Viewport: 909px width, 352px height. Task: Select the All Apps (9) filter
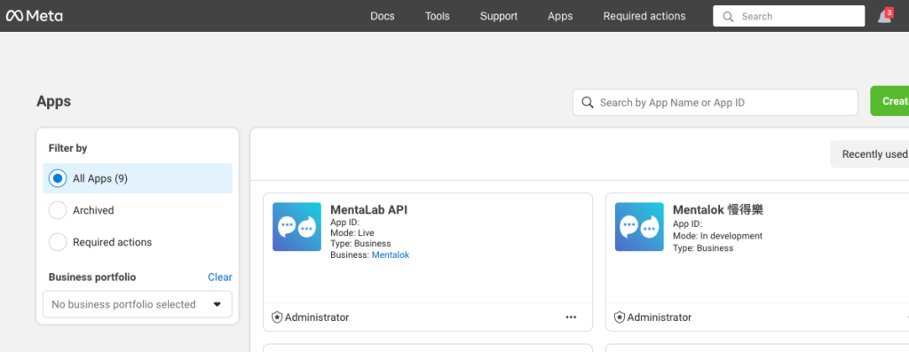coord(138,178)
